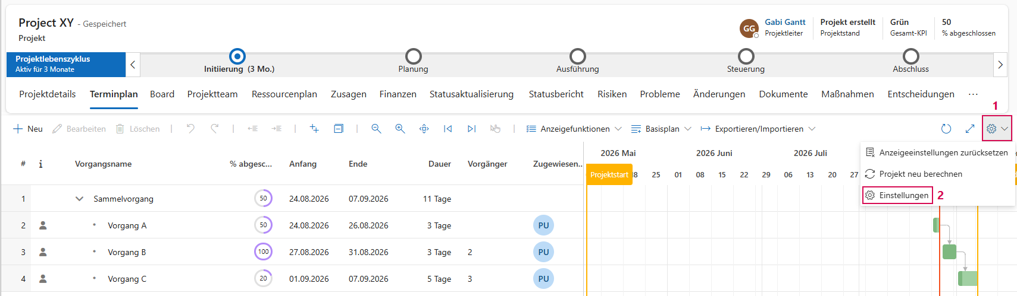Refresh the schedule view
The width and height of the screenshot is (1017, 296).
(x=946, y=129)
